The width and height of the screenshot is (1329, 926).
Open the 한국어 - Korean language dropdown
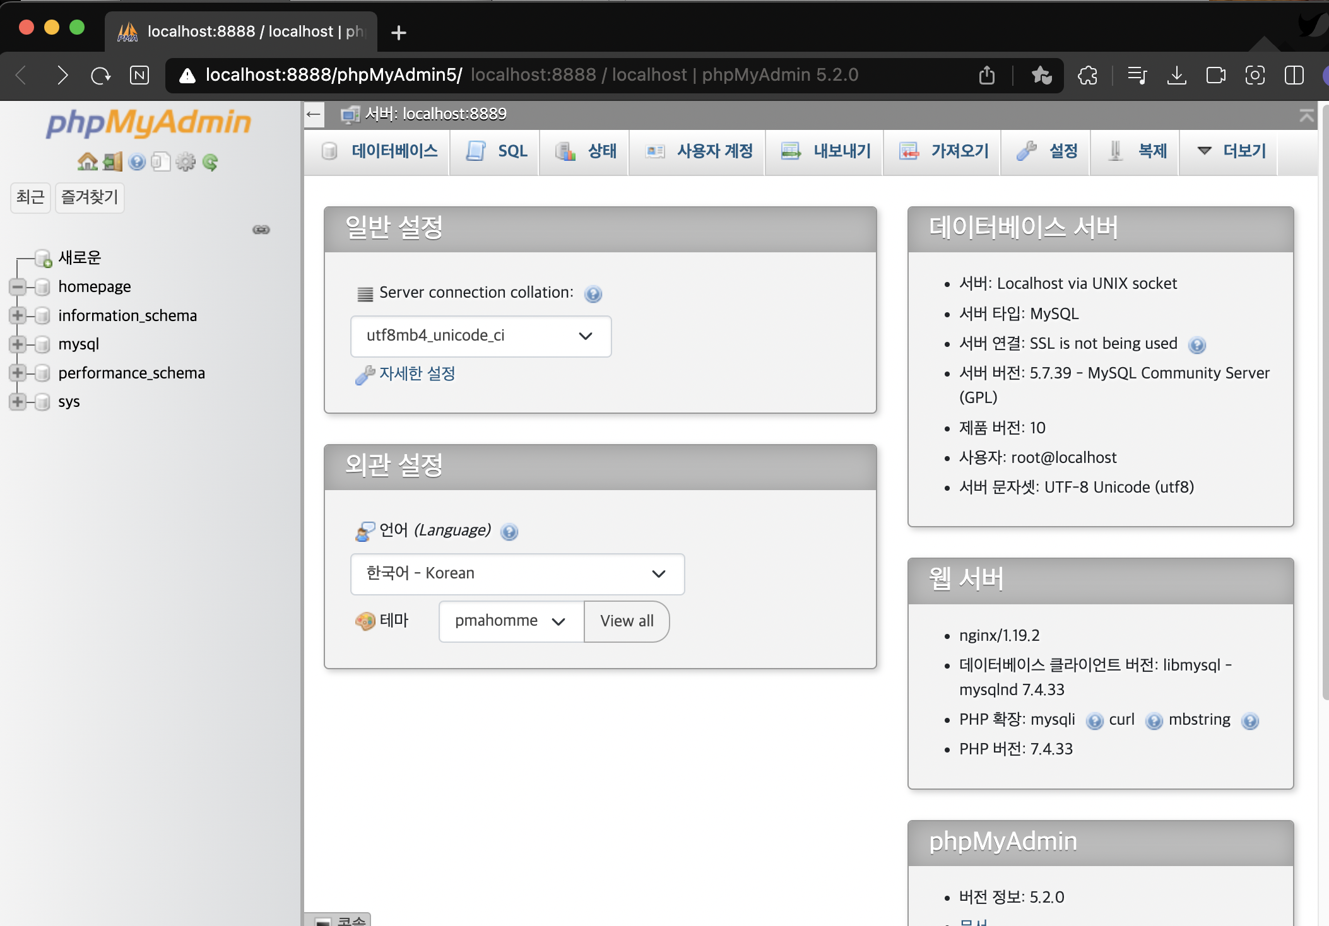pyautogui.click(x=517, y=574)
